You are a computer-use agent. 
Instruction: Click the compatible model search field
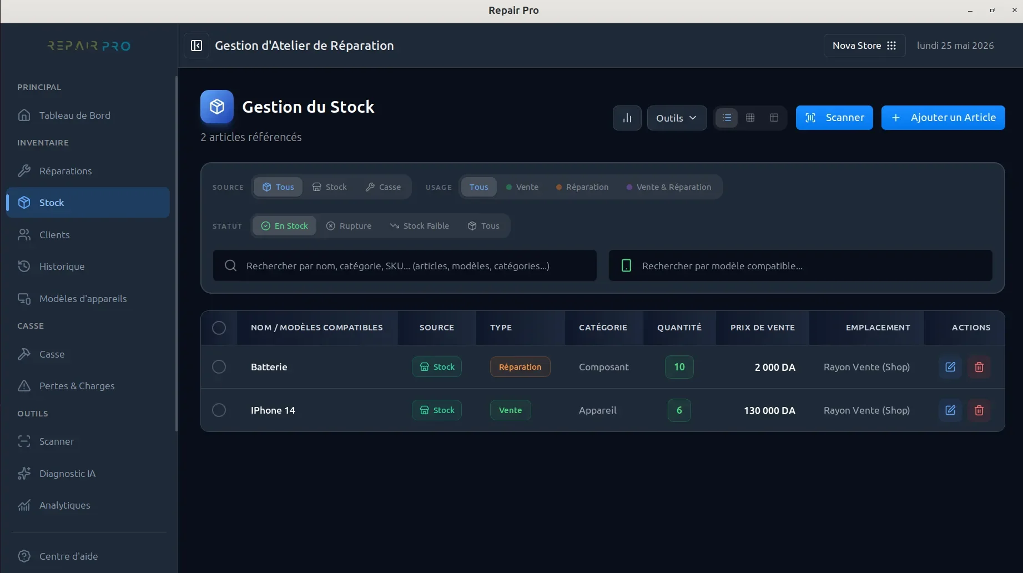tap(800, 265)
